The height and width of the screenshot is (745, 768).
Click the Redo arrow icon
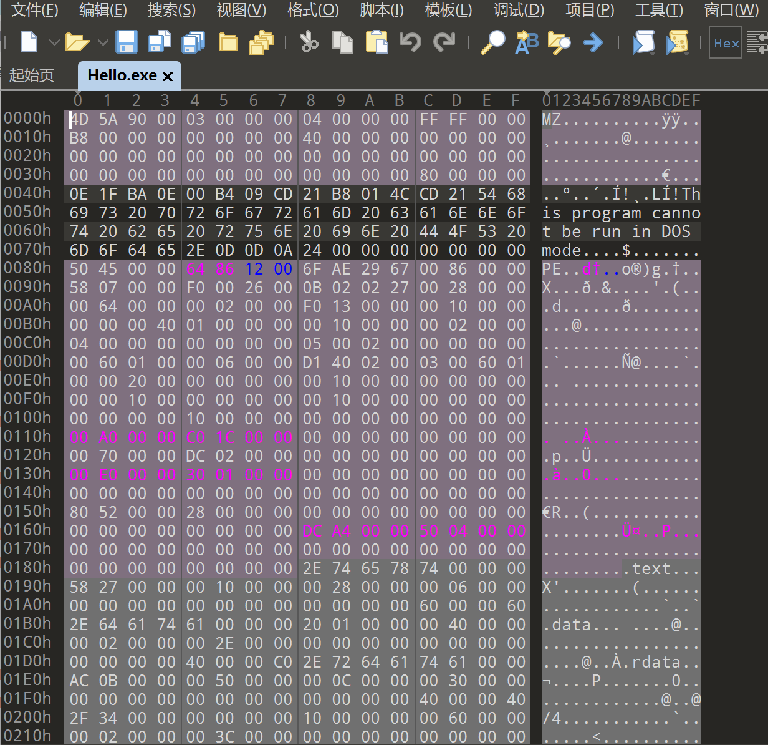click(444, 42)
